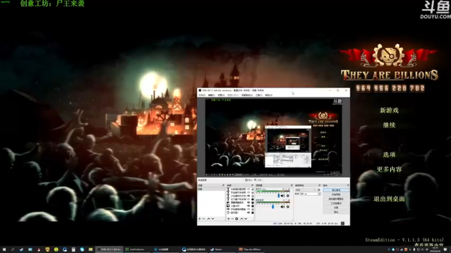Start the OBS virtual camera button
Screen dimensions: 451x253
(336, 199)
